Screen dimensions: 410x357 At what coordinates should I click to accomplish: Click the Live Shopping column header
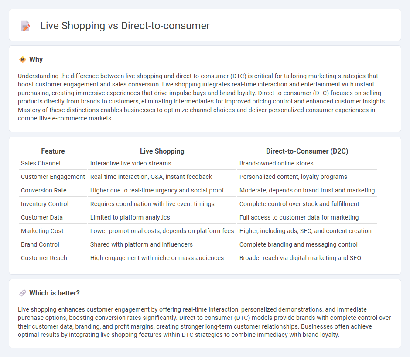point(162,151)
